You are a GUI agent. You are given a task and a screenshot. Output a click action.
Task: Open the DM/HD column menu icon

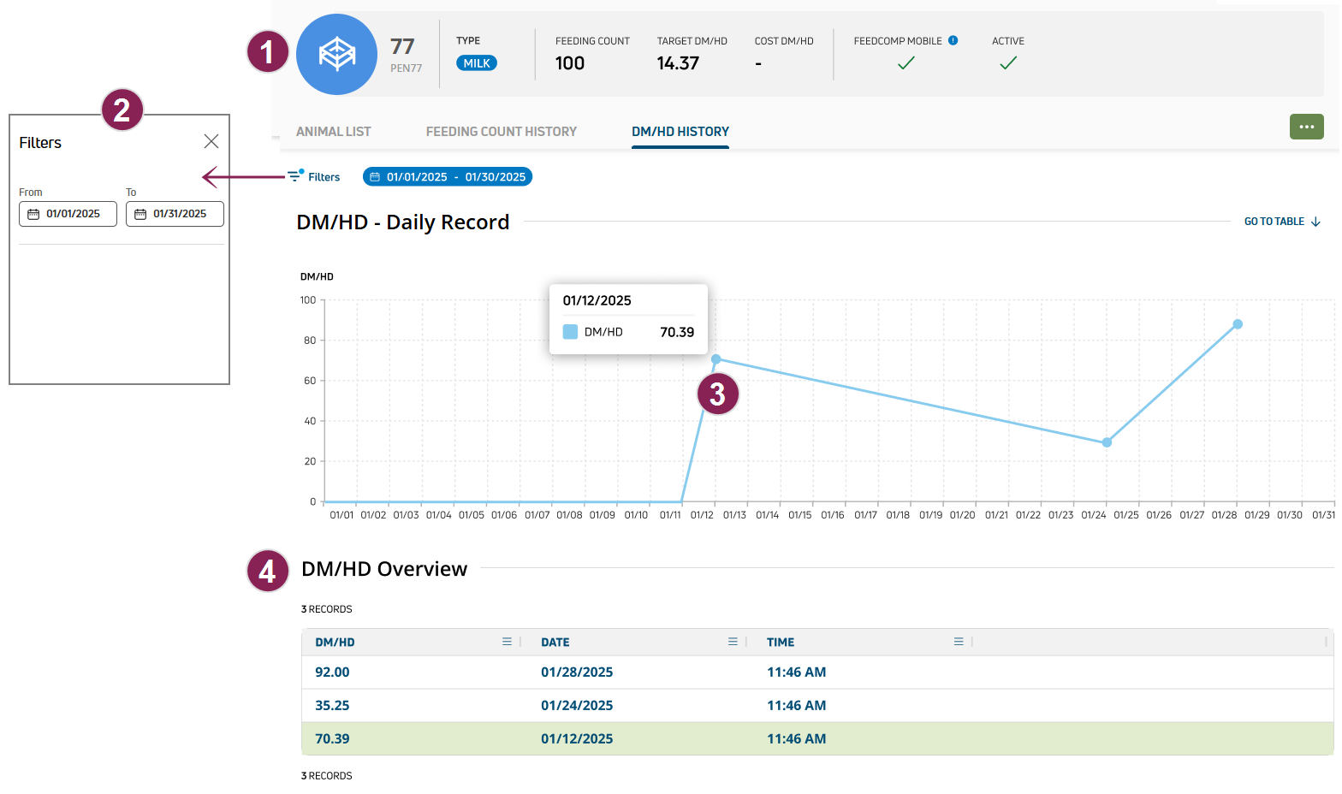507,642
